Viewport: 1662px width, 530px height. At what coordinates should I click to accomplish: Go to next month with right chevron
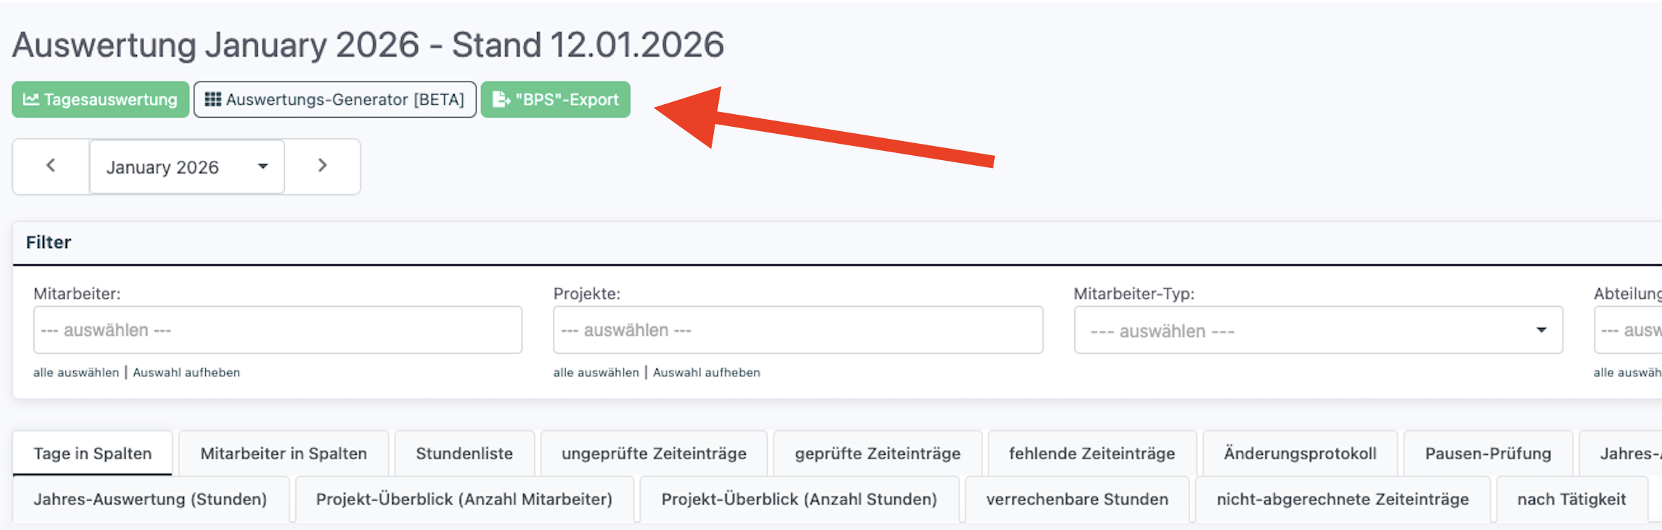click(322, 166)
